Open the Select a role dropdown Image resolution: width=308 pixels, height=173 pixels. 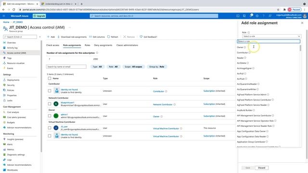point(271,37)
